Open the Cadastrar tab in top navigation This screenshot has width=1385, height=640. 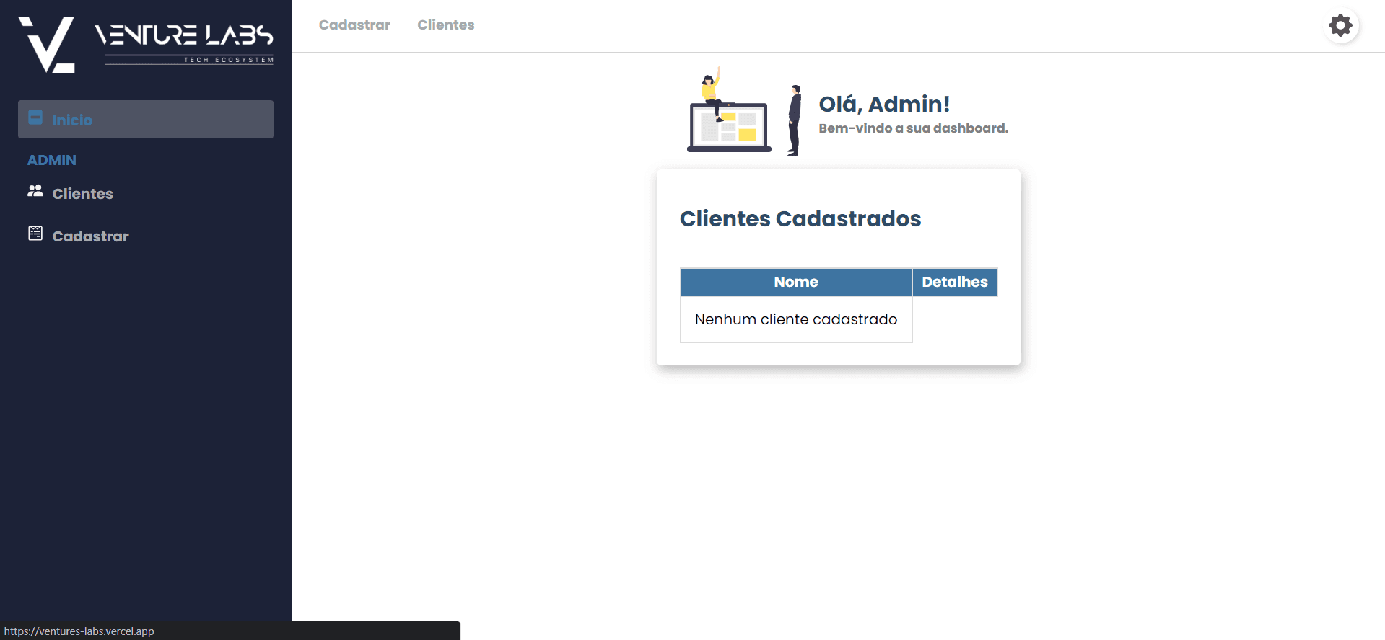click(354, 25)
